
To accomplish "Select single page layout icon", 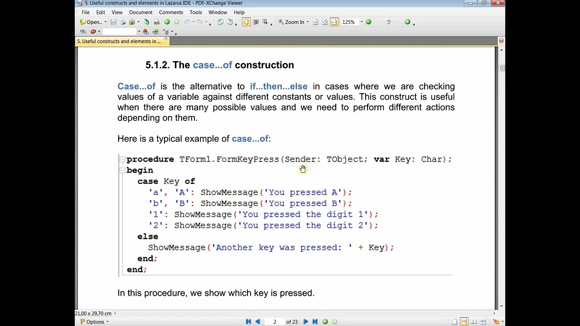I will click(x=454, y=321).
